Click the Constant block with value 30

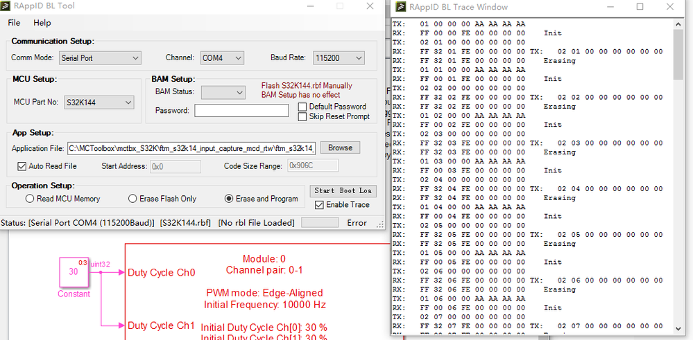(x=74, y=272)
